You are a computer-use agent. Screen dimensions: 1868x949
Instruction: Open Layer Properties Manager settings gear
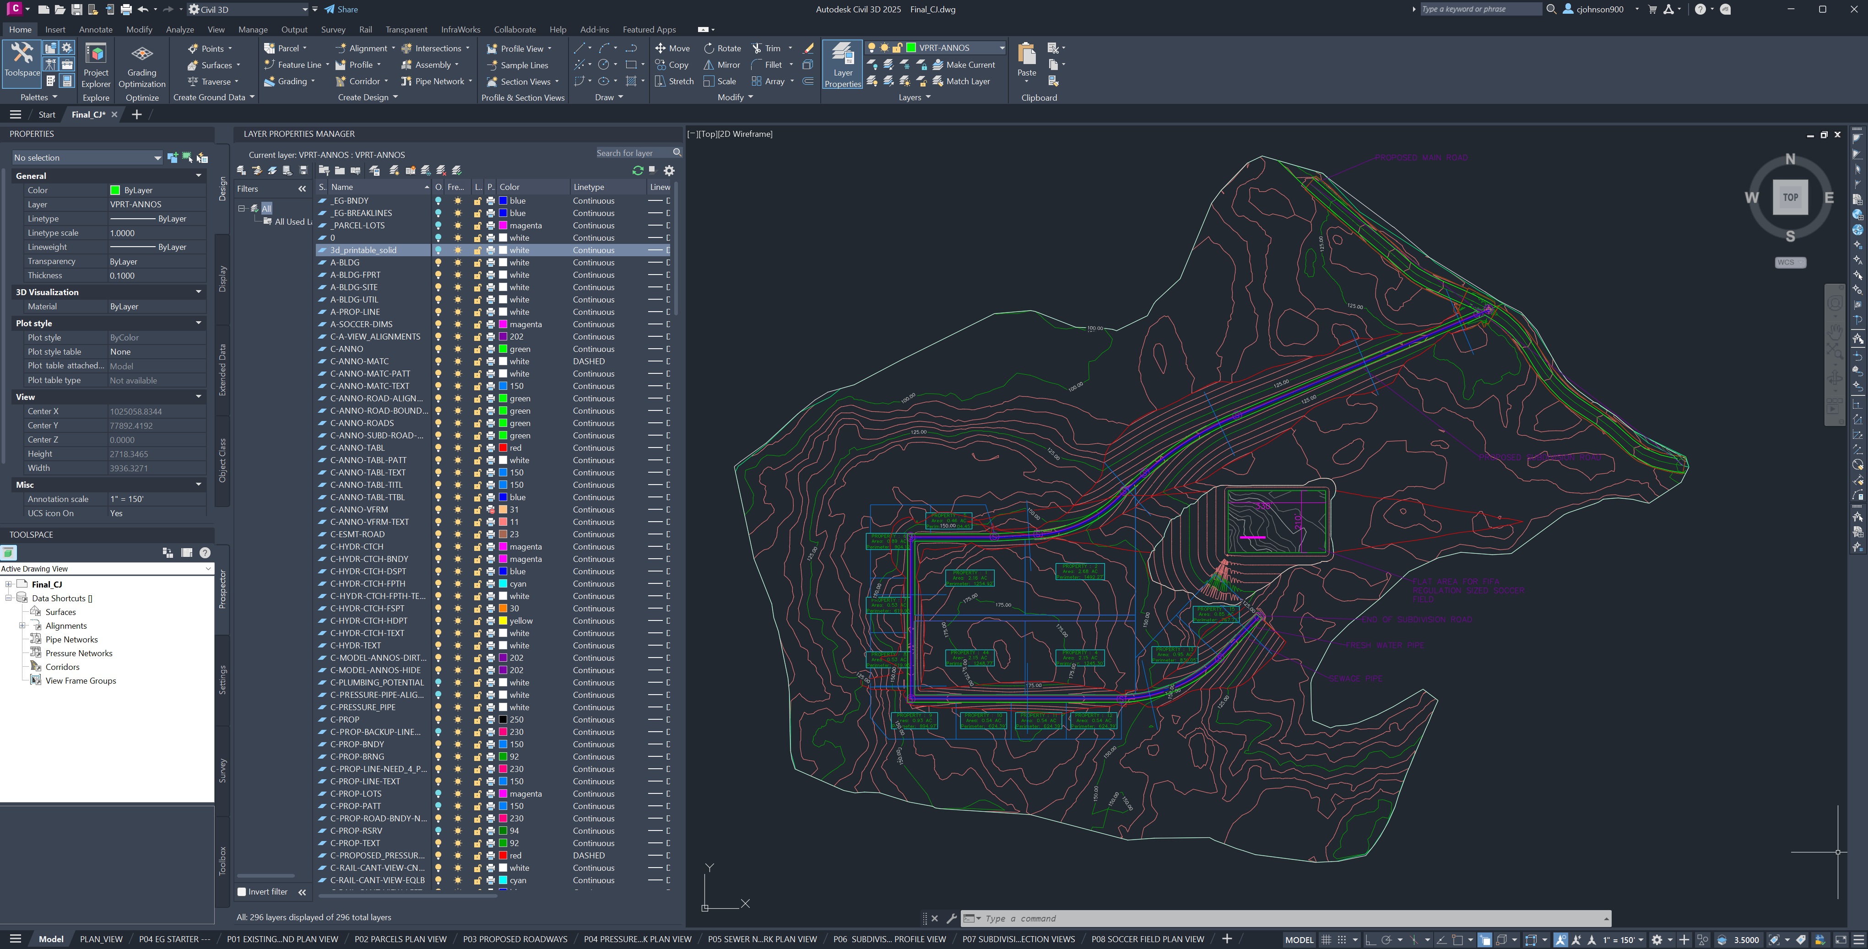click(669, 170)
